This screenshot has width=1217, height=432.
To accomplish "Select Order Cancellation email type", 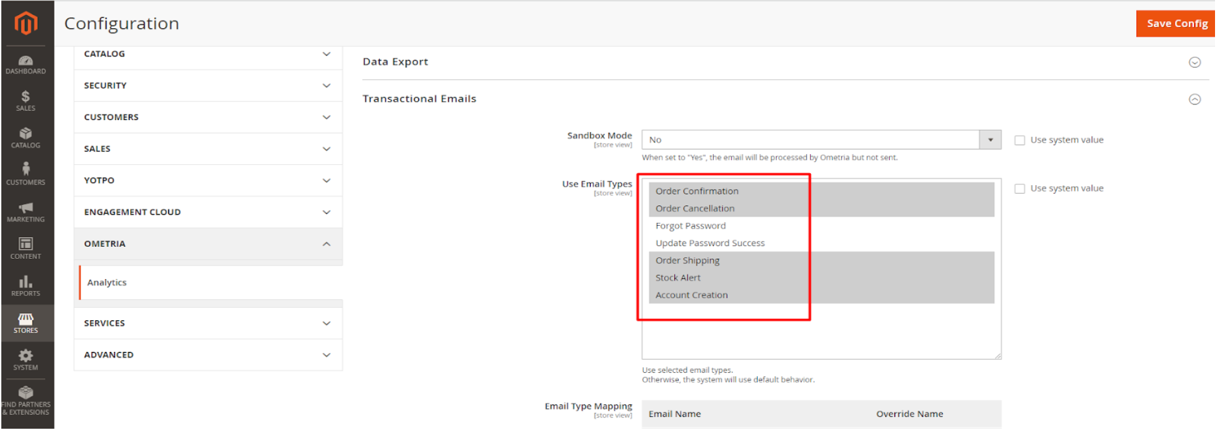I will [x=821, y=208].
